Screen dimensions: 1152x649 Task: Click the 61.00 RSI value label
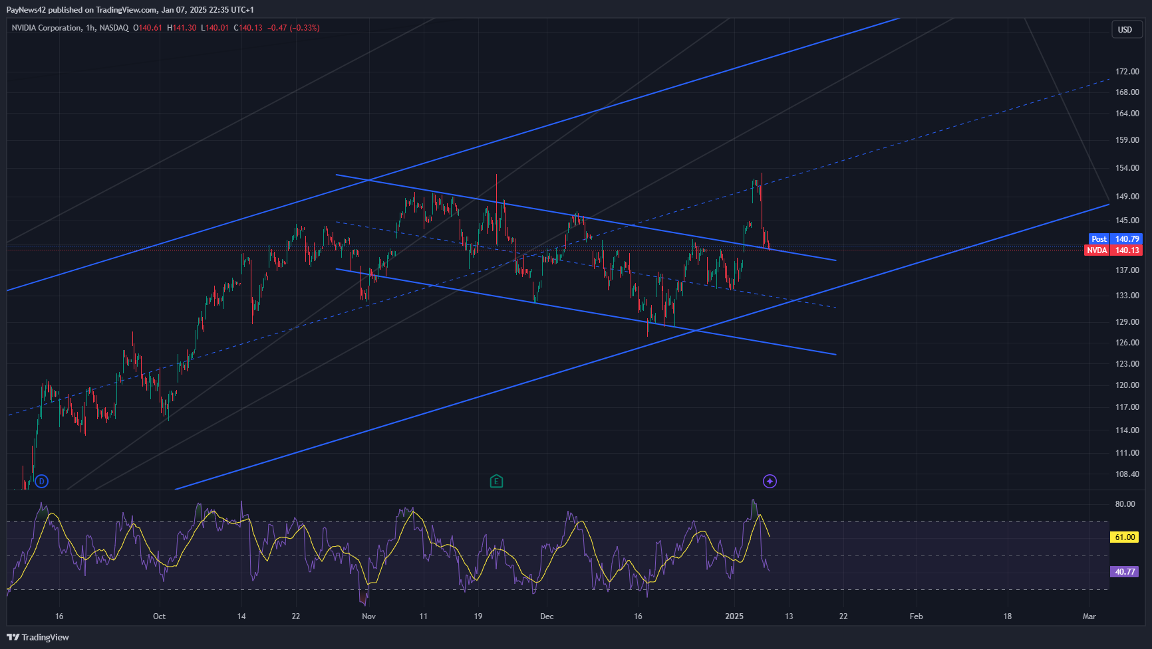[1125, 537]
